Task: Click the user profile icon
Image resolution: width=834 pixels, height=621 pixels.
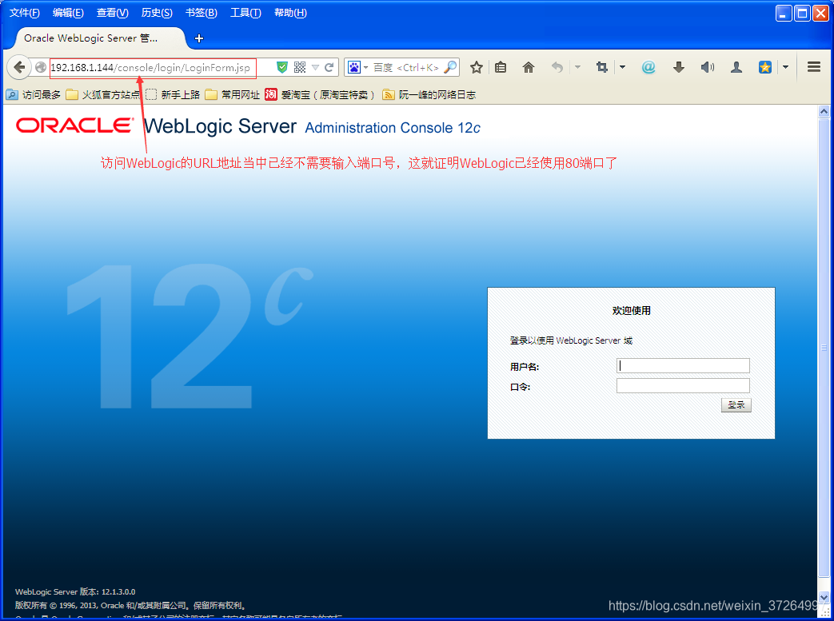Action: (736, 67)
